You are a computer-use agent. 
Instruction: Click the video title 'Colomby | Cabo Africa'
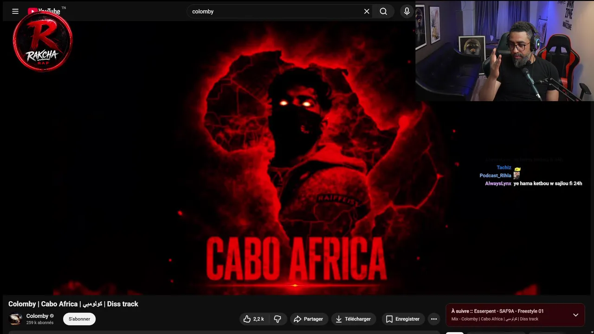tap(73, 304)
